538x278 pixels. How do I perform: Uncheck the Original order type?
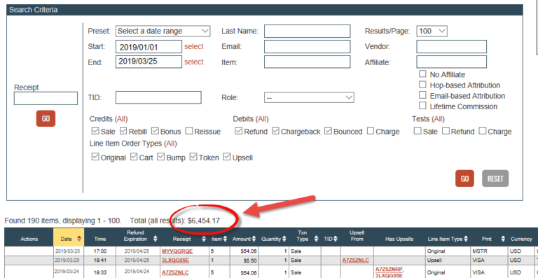tap(95, 157)
